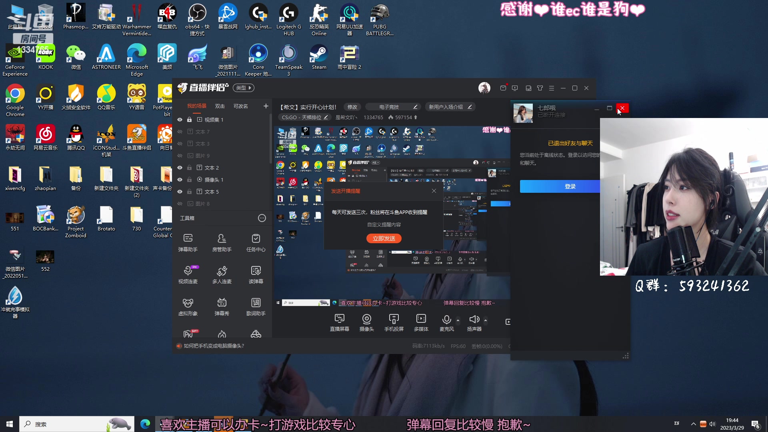This screenshot has width=768, height=432.
Task: Click the 扬声器 speaker icon
Action: tap(474, 319)
